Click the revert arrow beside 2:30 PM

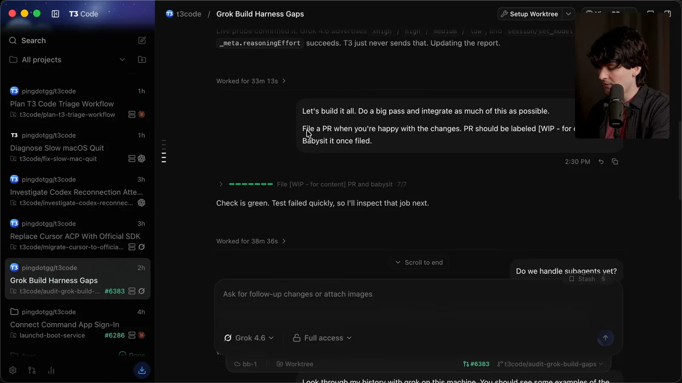point(601,162)
